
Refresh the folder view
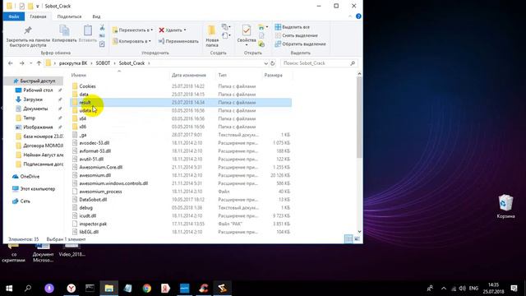[272, 63]
